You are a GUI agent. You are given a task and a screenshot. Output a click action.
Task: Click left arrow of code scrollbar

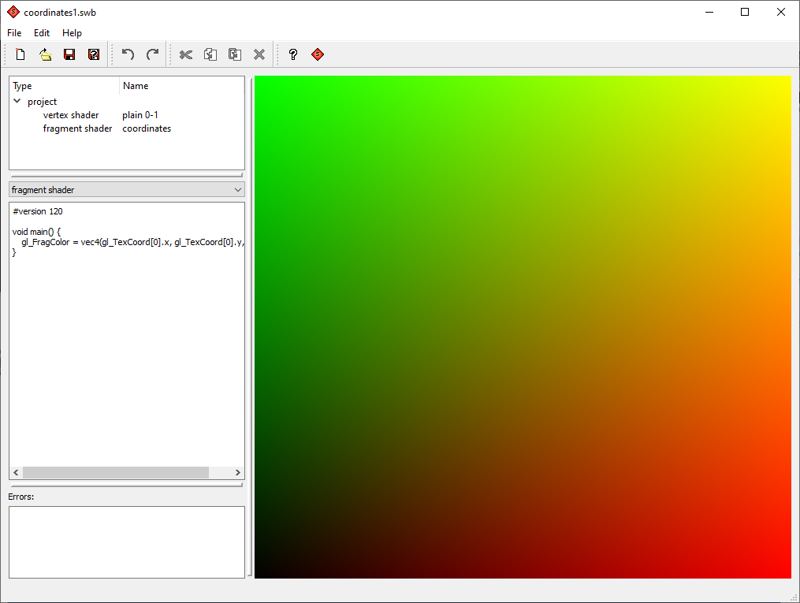point(16,472)
